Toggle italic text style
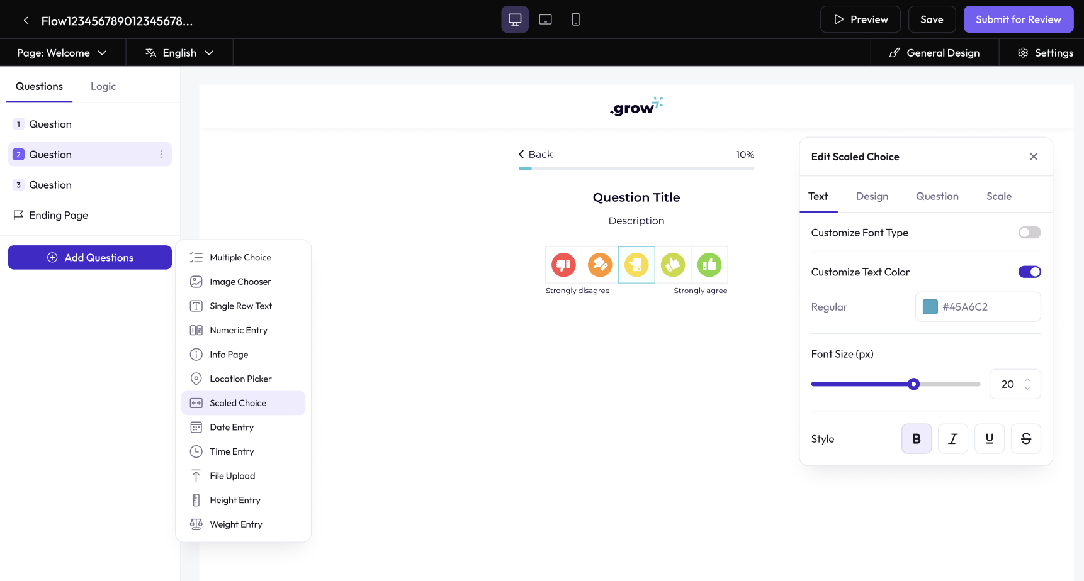Viewport: 1084px width, 581px height. coord(952,439)
